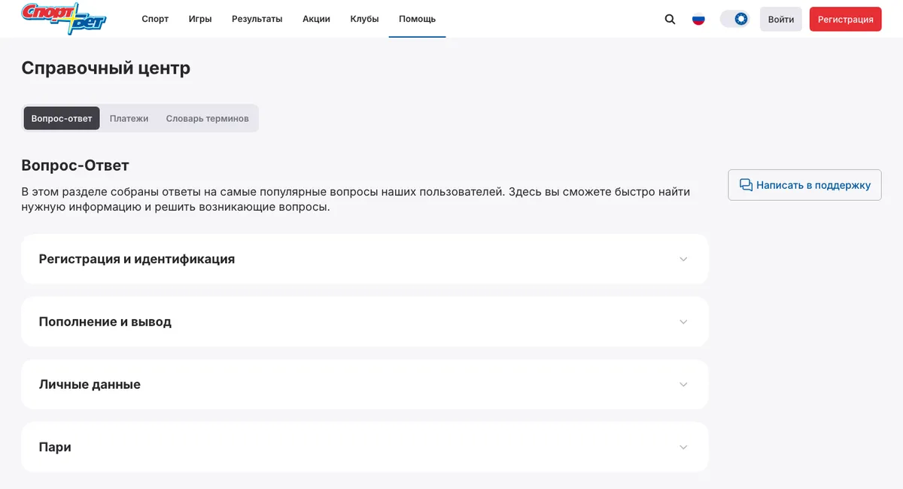Expand the Пари section
Viewport: 903px width, 489px height.
[x=365, y=447]
